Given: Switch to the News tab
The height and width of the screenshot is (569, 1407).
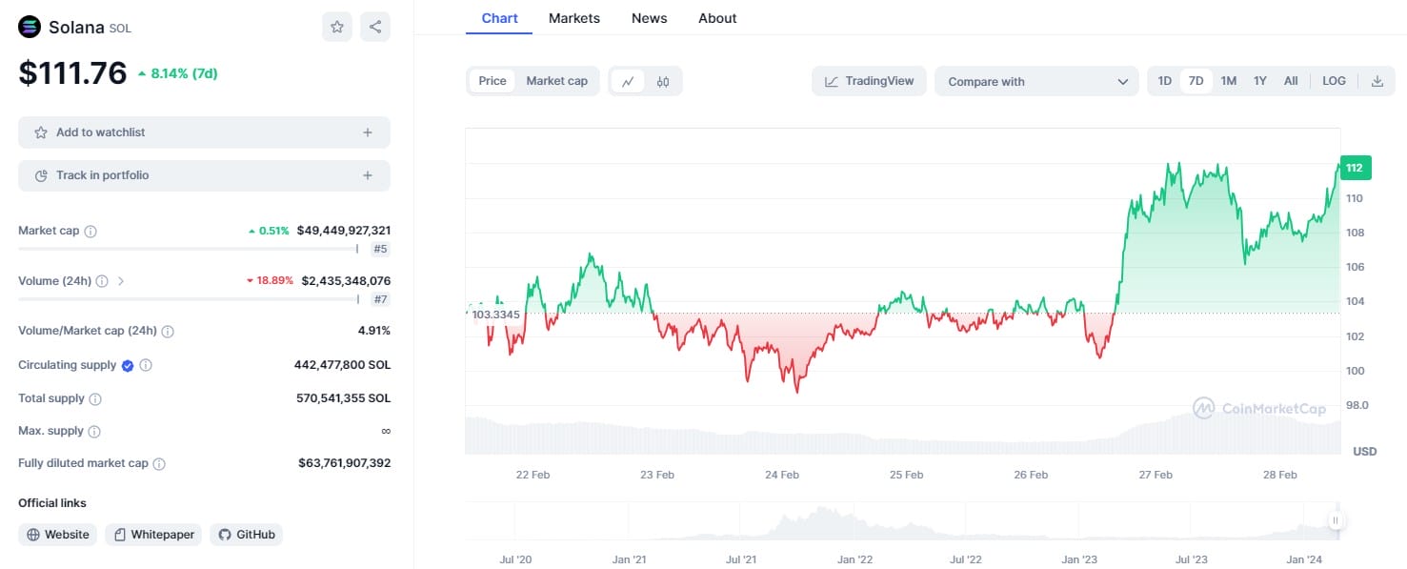Looking at the screenshot, I should coord(649,18).
